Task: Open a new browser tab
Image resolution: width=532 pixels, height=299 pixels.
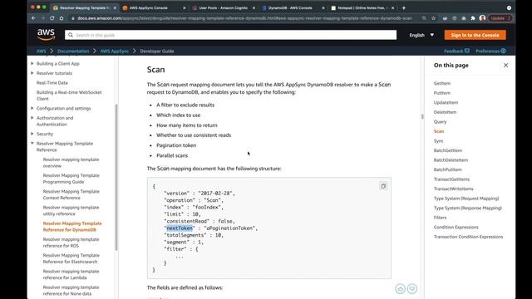Action: pos(404,7)
